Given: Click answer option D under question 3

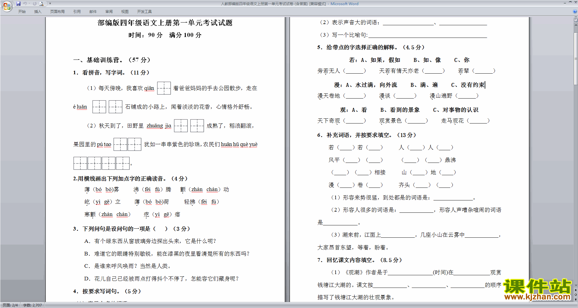Looking at the screenshot, I should 161,279.
